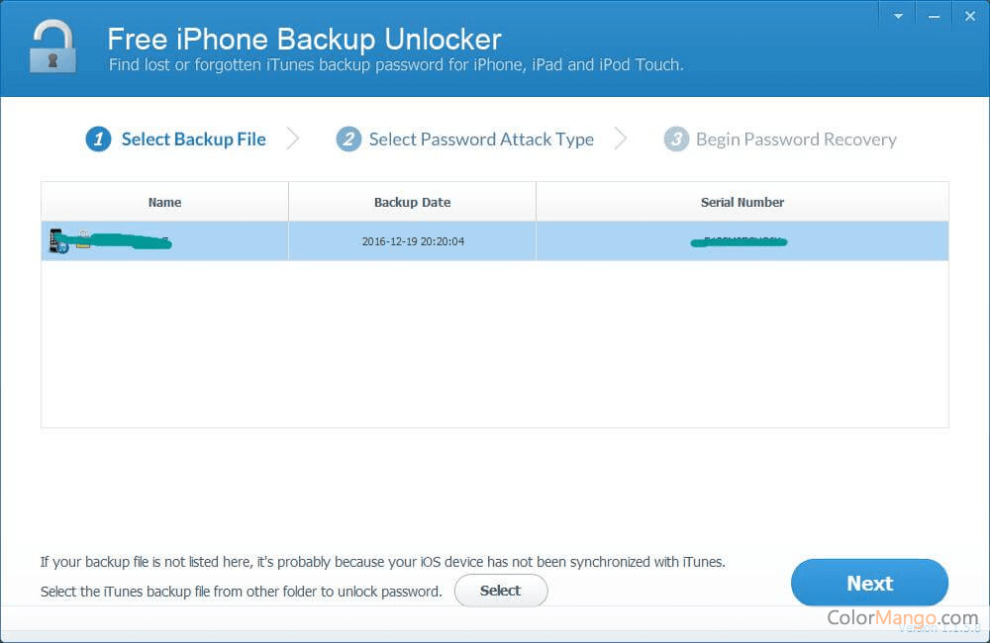Open the title bar dropdown arrow menu
This screenshot has height=643, width=990.
pyautogui.click(x=898, y=16)
